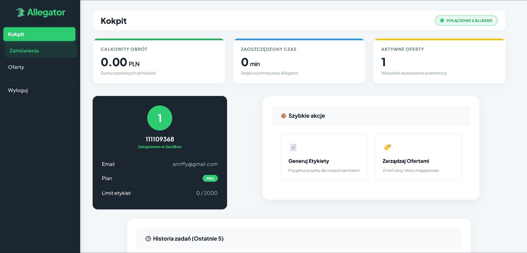This screenshot has height=253, width=527.
Task: Click the Allegator alligator logo icon
Action: tap(20, 12)
